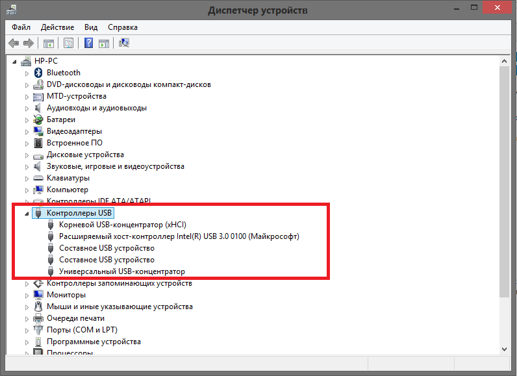This screenshot has width=517, height=376.
Task: Click the Программные устройства icon
Action: (38, 342)
